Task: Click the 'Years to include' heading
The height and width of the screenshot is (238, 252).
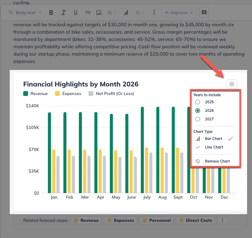Action: pyautogui.click(x=207, y=95)
